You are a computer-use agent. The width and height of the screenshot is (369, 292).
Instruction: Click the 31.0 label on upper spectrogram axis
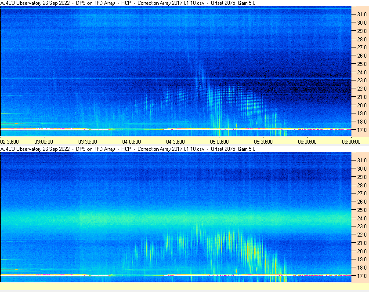(x=362, y=15)
